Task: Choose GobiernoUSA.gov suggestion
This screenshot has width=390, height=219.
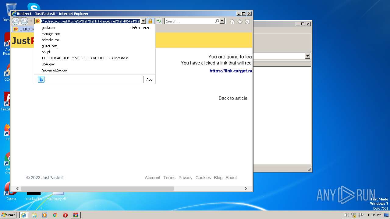Action: tap(95, 70)
